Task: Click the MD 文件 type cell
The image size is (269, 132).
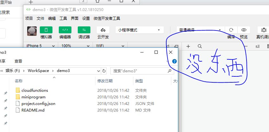Action: 143,110
